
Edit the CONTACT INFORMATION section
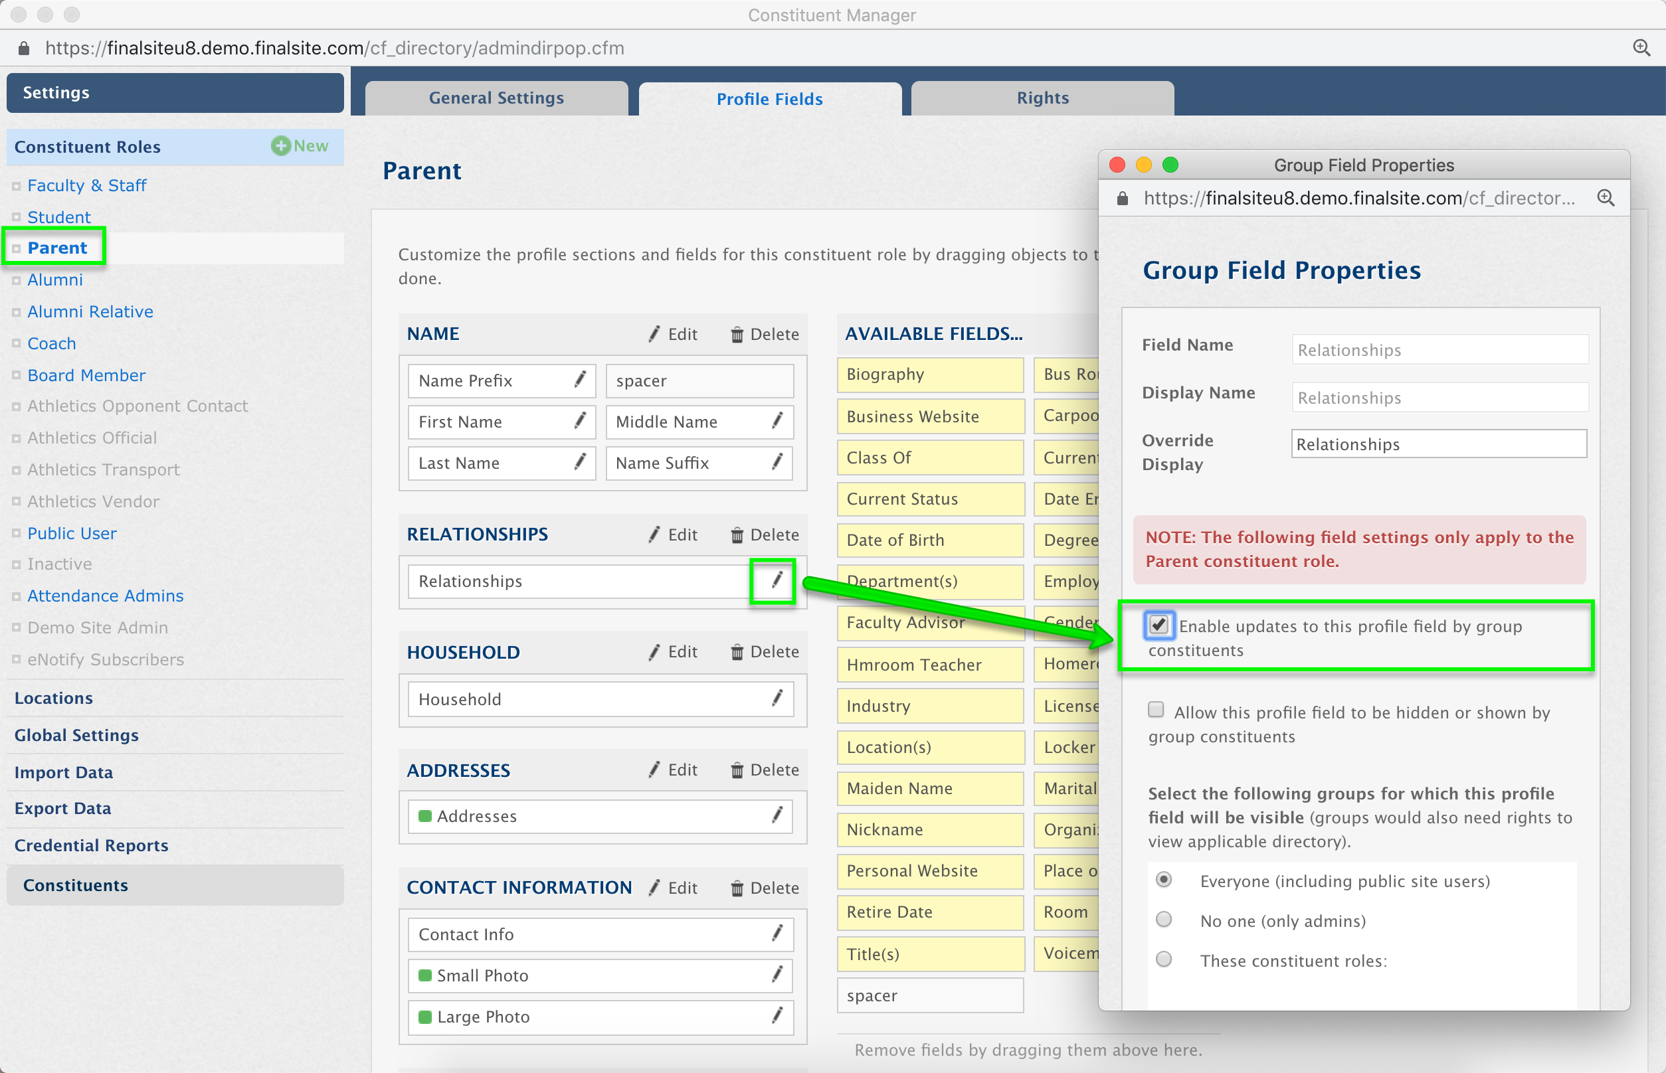[673, 888]
